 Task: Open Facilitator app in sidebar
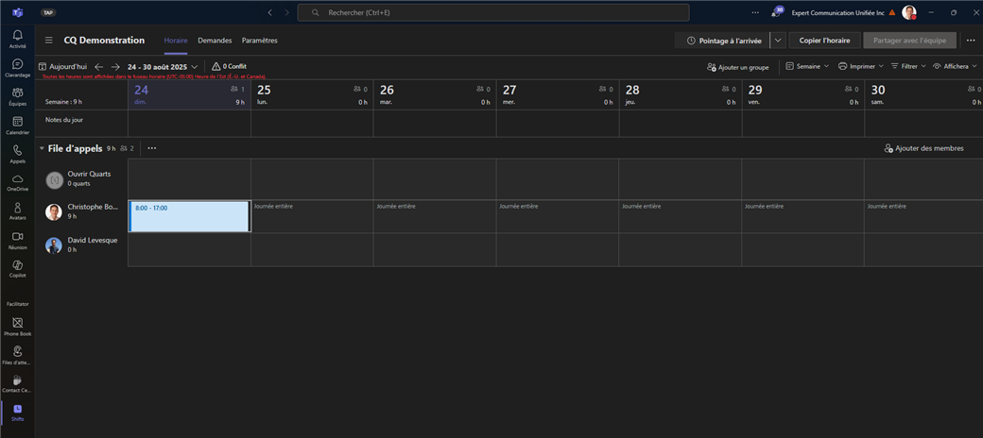[18, 303]
